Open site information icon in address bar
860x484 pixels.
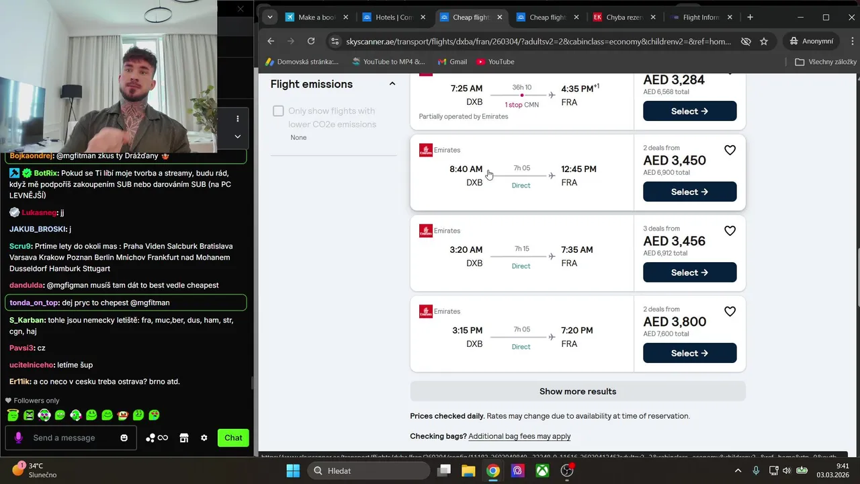[335, 41]
